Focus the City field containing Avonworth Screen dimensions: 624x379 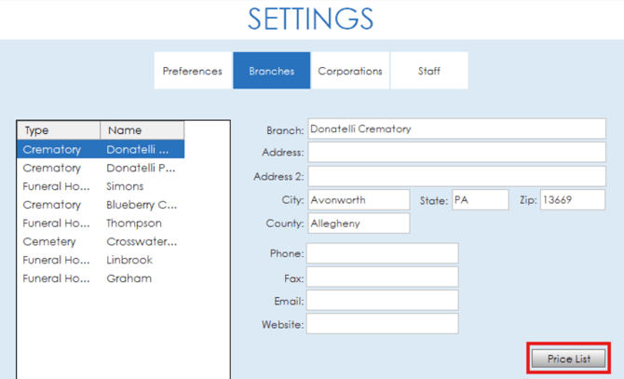click(x=358, y=200)
